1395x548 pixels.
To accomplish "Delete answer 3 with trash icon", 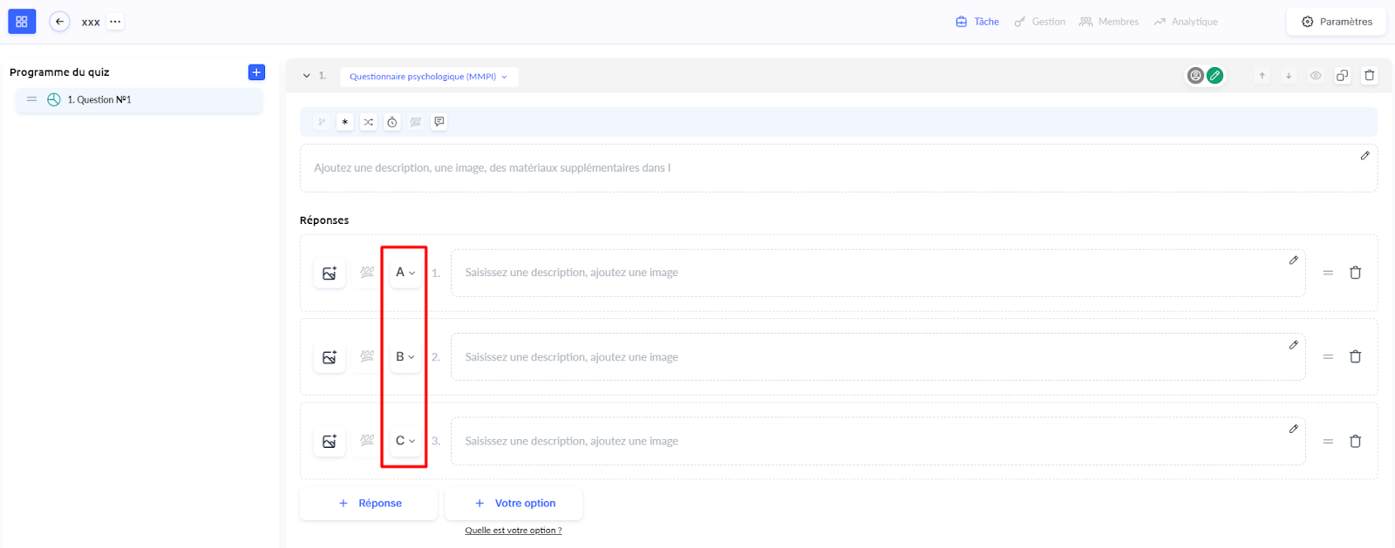I will pos(1355,442).
